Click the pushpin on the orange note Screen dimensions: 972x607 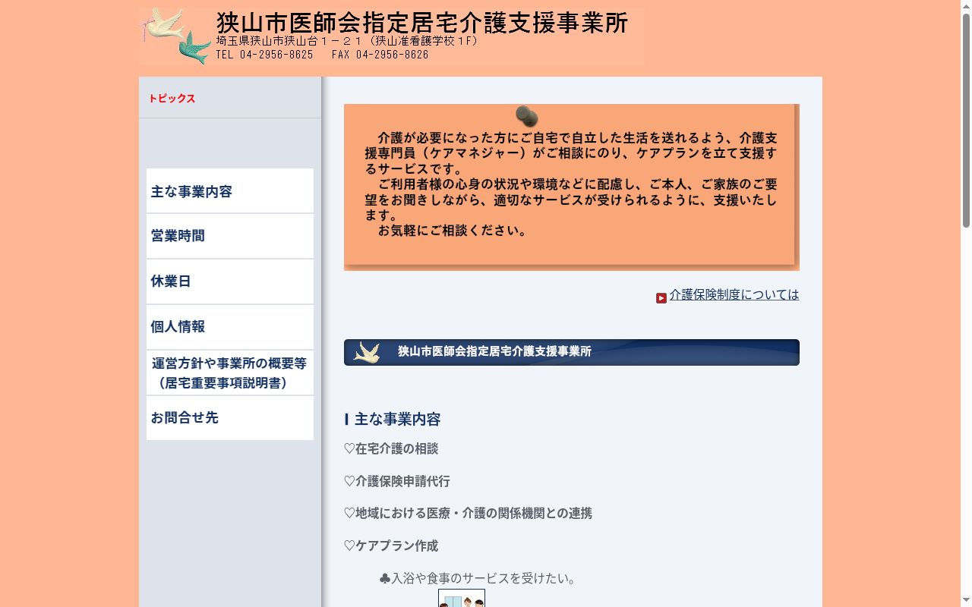pos(527,116)
